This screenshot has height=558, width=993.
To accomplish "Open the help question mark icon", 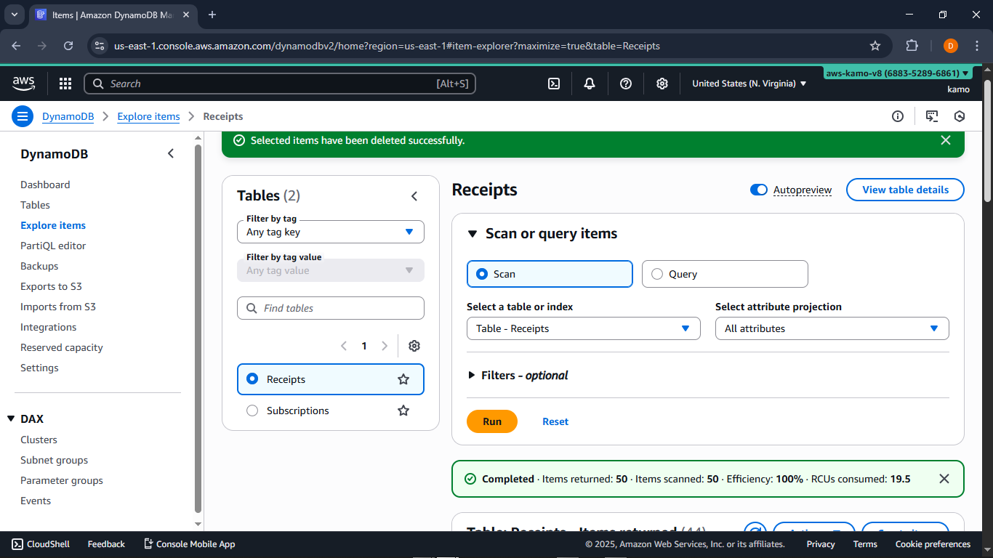I will (626, 84).
